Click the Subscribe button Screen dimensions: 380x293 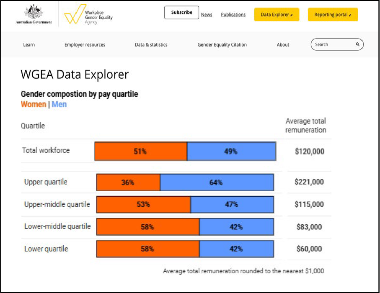coord(181,12)
